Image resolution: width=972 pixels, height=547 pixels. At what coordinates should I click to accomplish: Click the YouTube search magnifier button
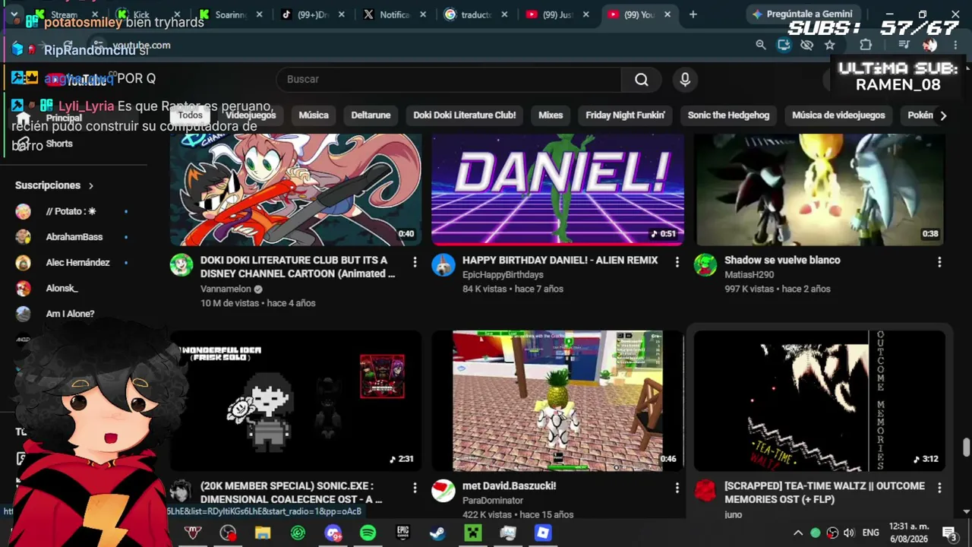click(x=642, y=79)
